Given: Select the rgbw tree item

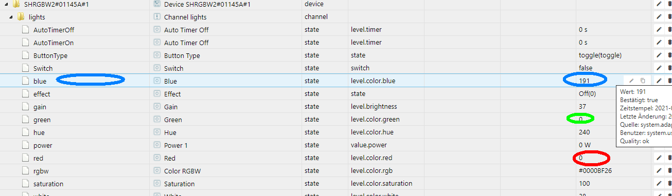Looking at the screenshot, I should click(x=41, y=171).
